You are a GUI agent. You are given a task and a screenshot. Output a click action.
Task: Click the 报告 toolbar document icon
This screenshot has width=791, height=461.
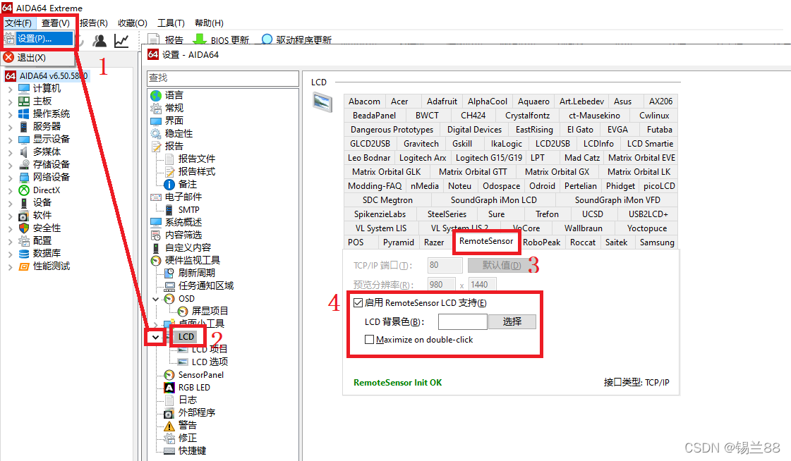154,39
